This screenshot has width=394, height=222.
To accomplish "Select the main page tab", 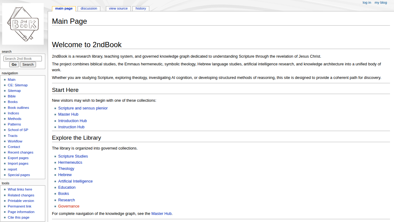I will click(x=64, y=9).
